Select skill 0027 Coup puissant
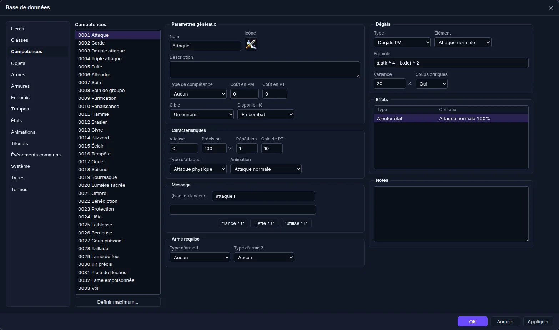 118,241
